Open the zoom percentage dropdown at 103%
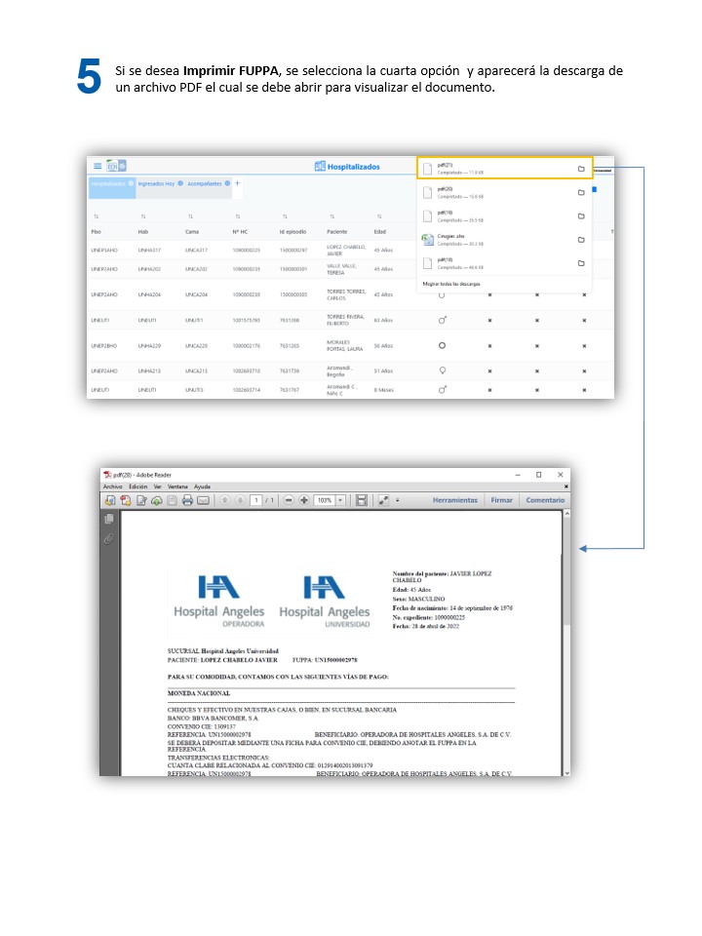Image resolution: width=702 pixels, height=936 pixels. click(340, 500)
